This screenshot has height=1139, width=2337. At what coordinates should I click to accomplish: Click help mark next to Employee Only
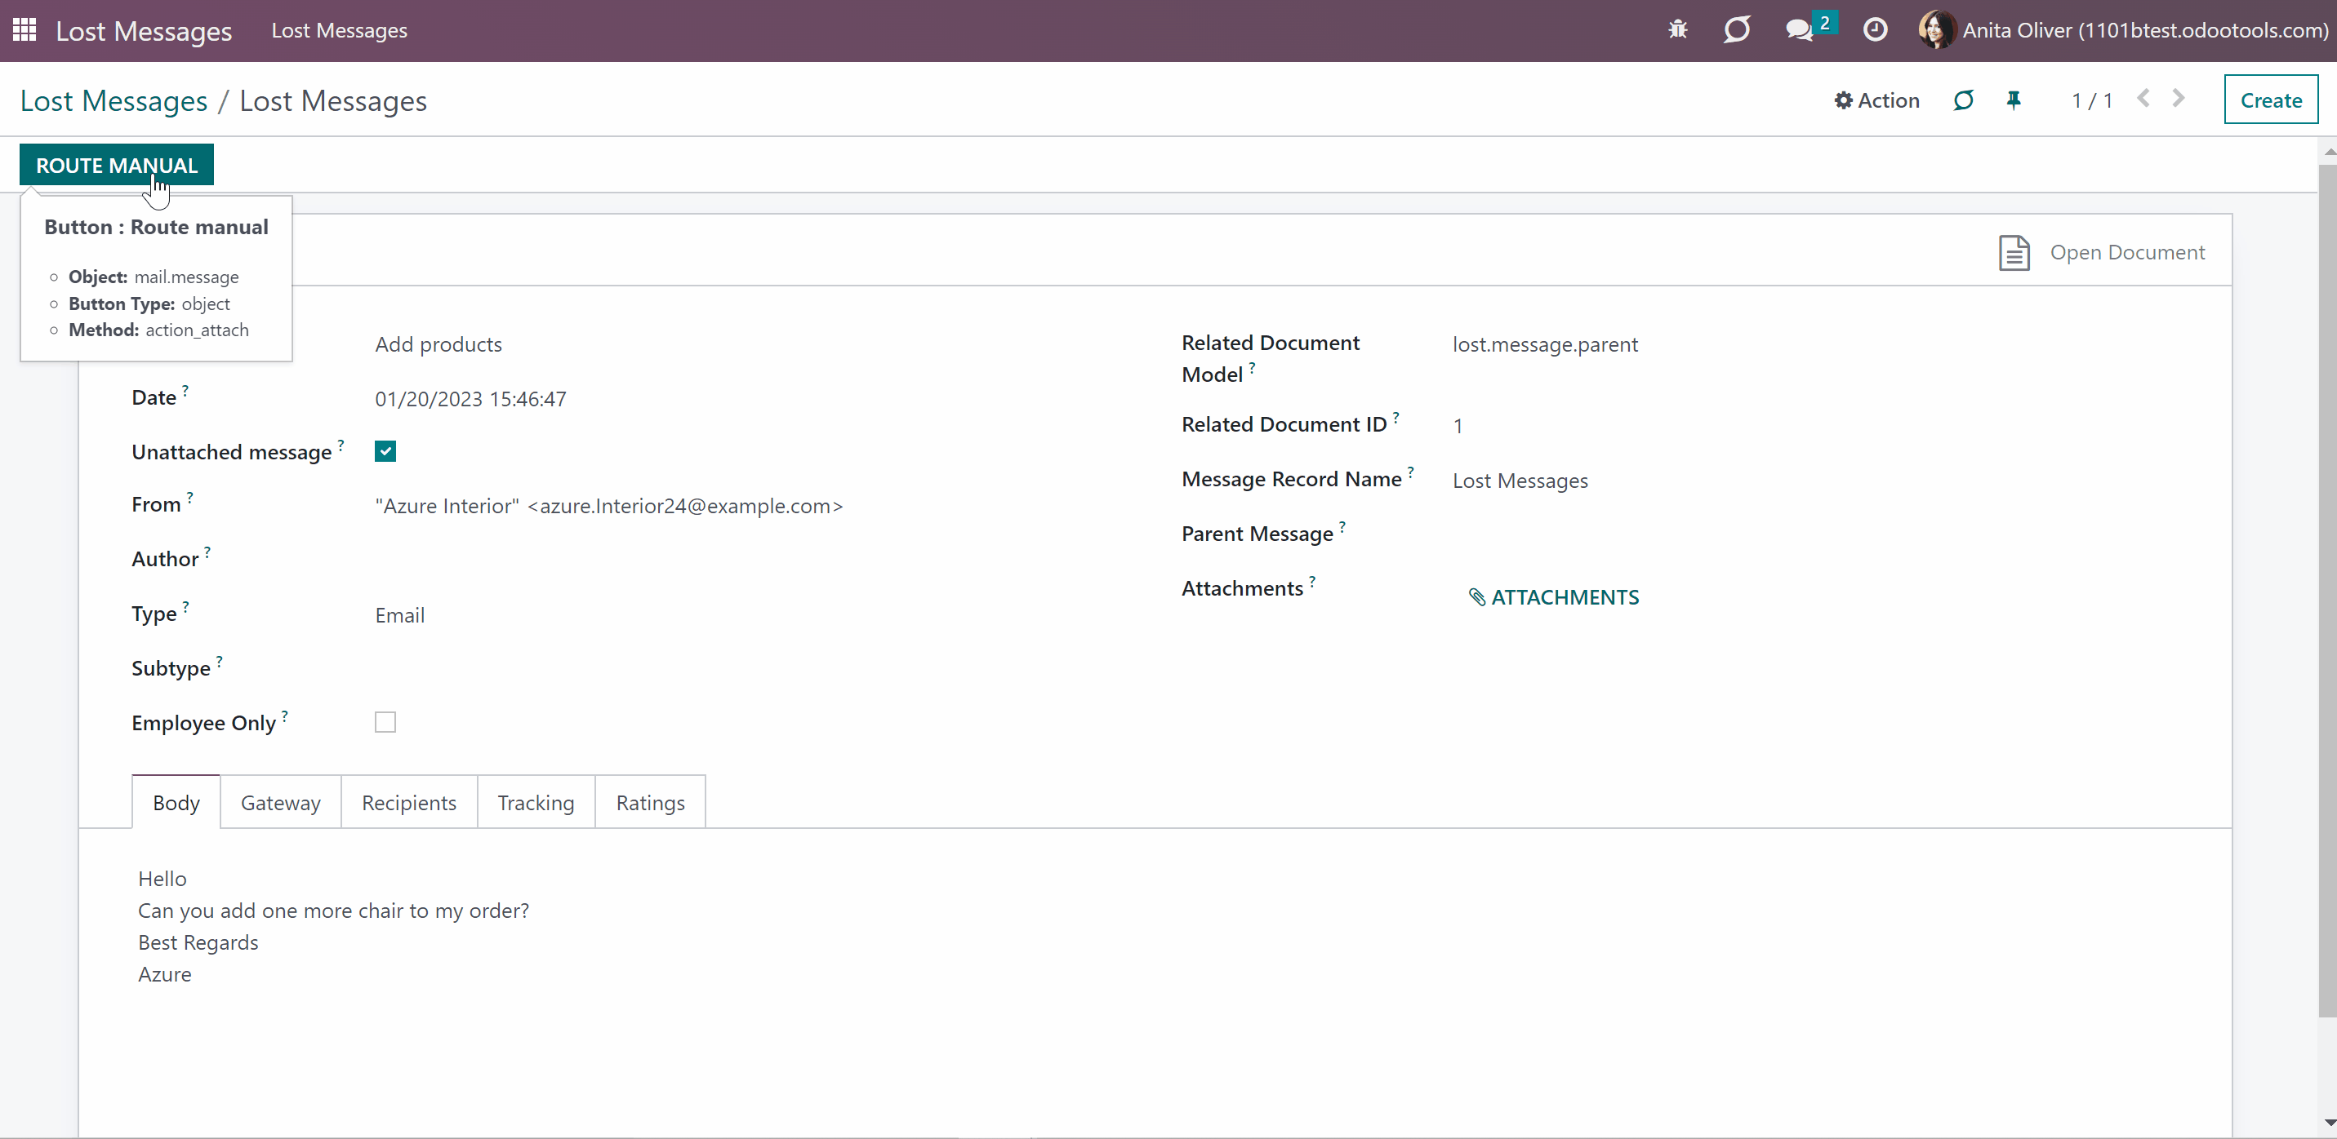click(284, 716)
